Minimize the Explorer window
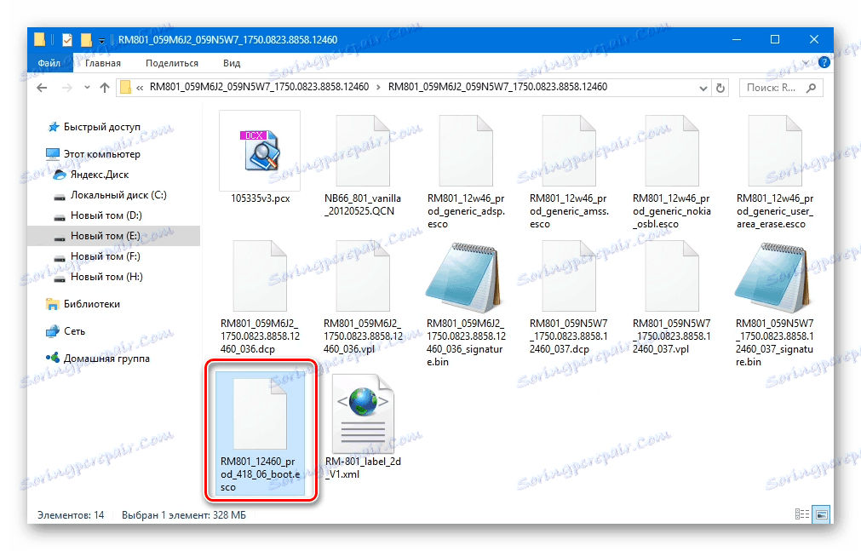 tap(737, 39)
